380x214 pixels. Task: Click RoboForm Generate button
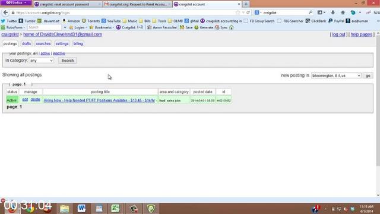point(204,27)
